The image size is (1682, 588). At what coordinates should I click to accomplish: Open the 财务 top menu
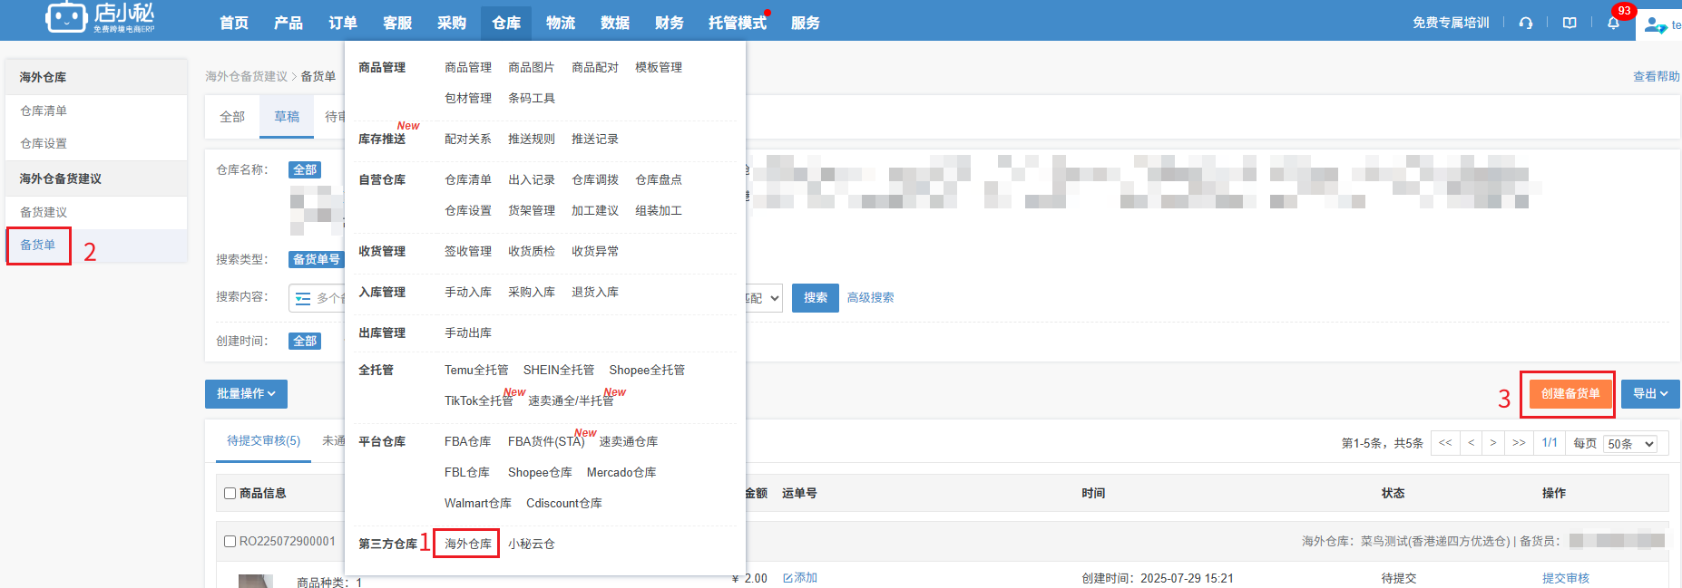(670, 23)
